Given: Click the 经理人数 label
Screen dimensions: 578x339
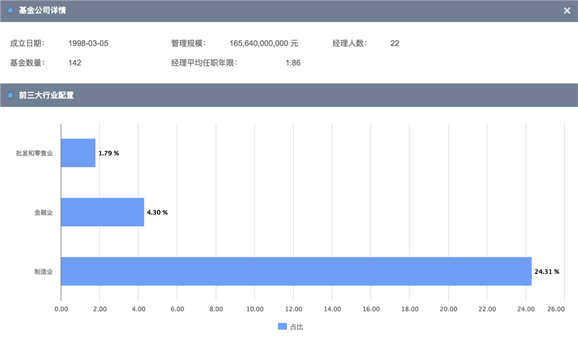Looking at the screenshot, I should [350, 43].
